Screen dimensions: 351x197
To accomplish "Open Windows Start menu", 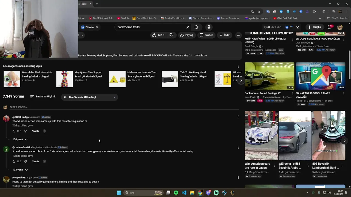I will (119, 193).
